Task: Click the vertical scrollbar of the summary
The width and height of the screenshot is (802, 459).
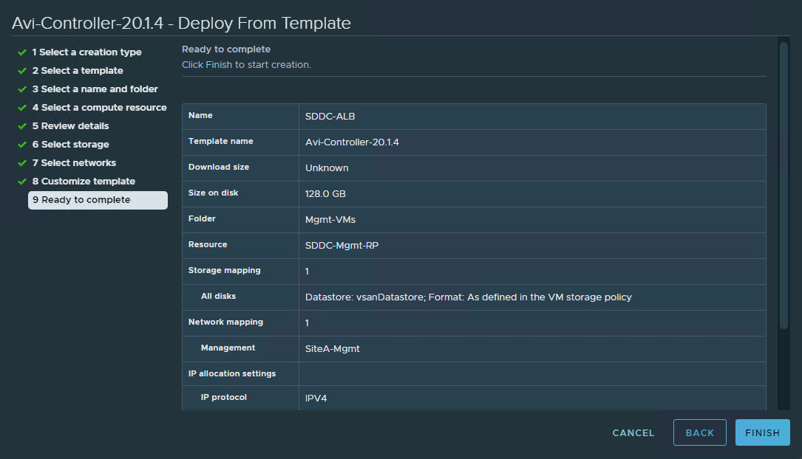Action: [x=784, y=184]
